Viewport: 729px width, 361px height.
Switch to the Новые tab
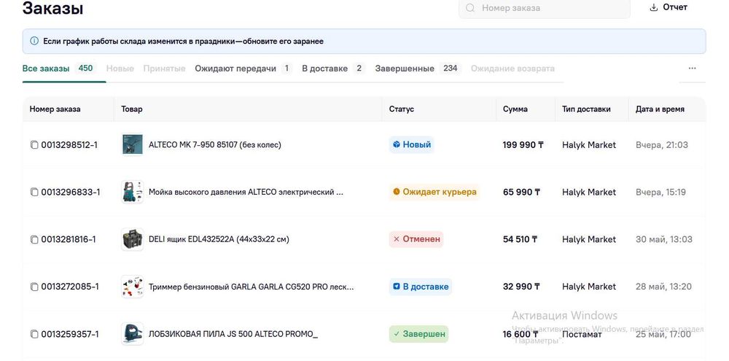click(x=120, y=69)
